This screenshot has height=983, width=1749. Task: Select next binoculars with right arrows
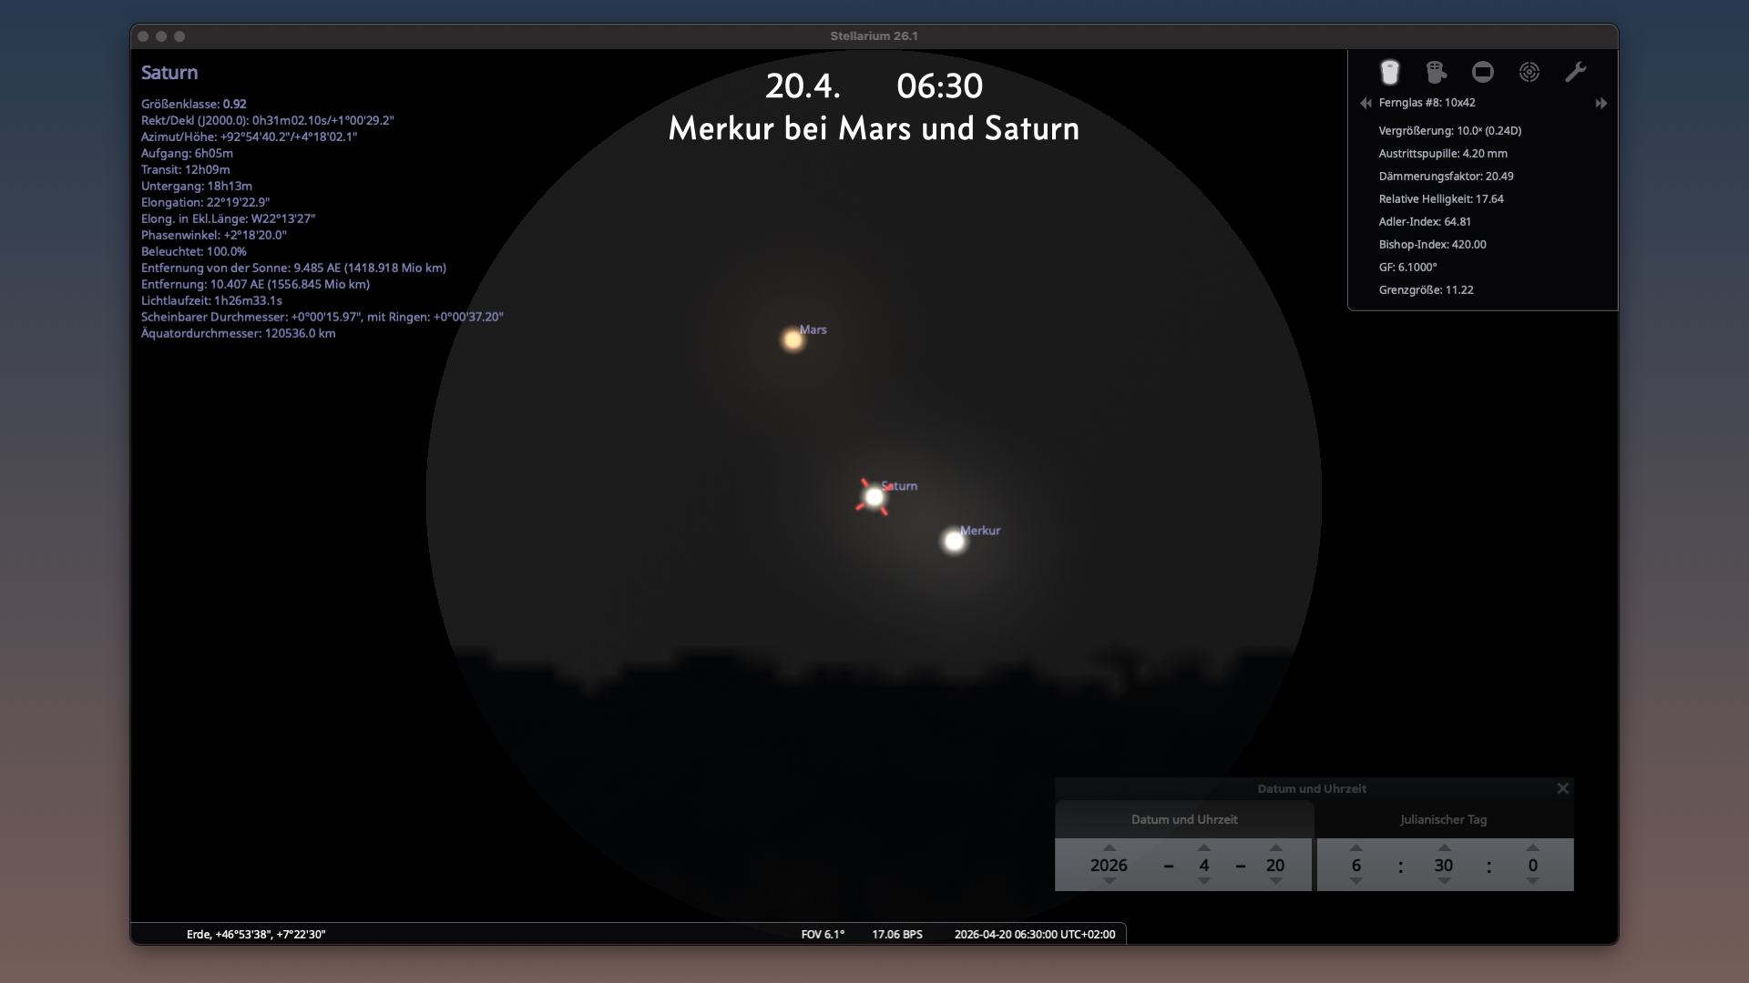1601,103
